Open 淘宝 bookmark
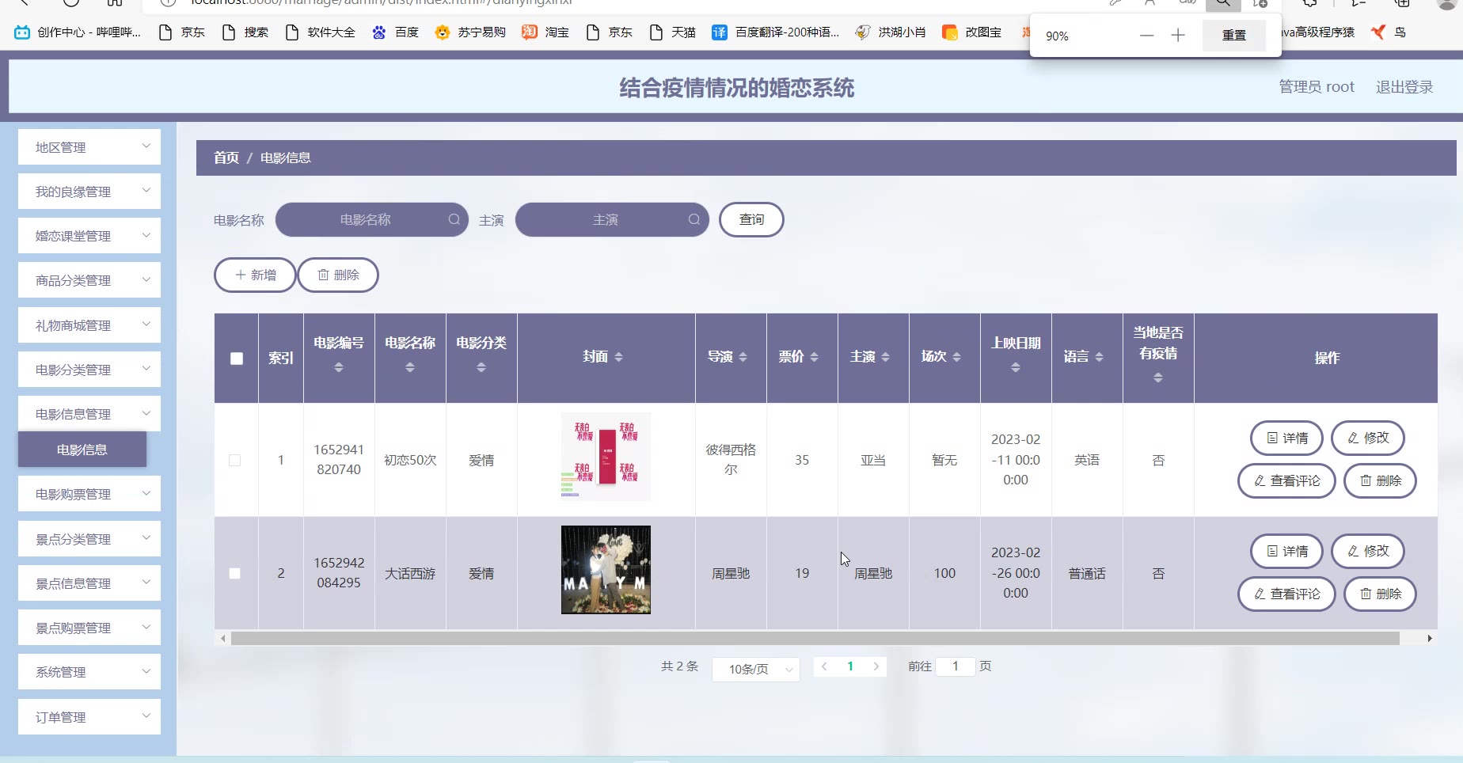The image size is (1463, 763). click(545, 32)
